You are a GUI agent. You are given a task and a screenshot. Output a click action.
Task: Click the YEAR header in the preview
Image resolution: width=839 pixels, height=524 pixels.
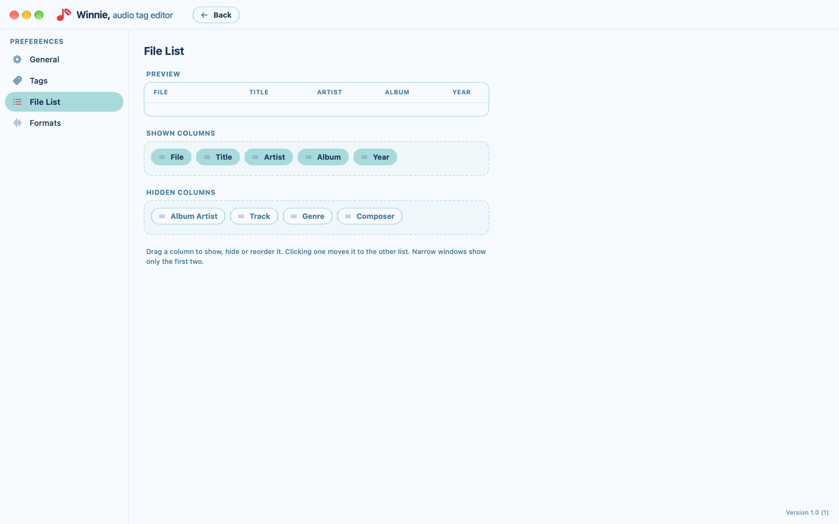tap(461, 92)
